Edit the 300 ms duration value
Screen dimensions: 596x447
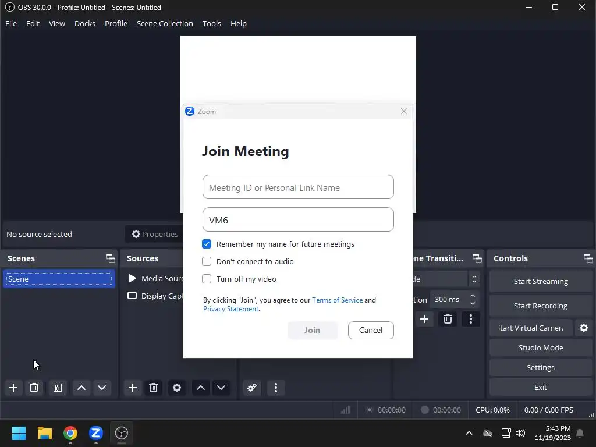(x=449, y=300)
